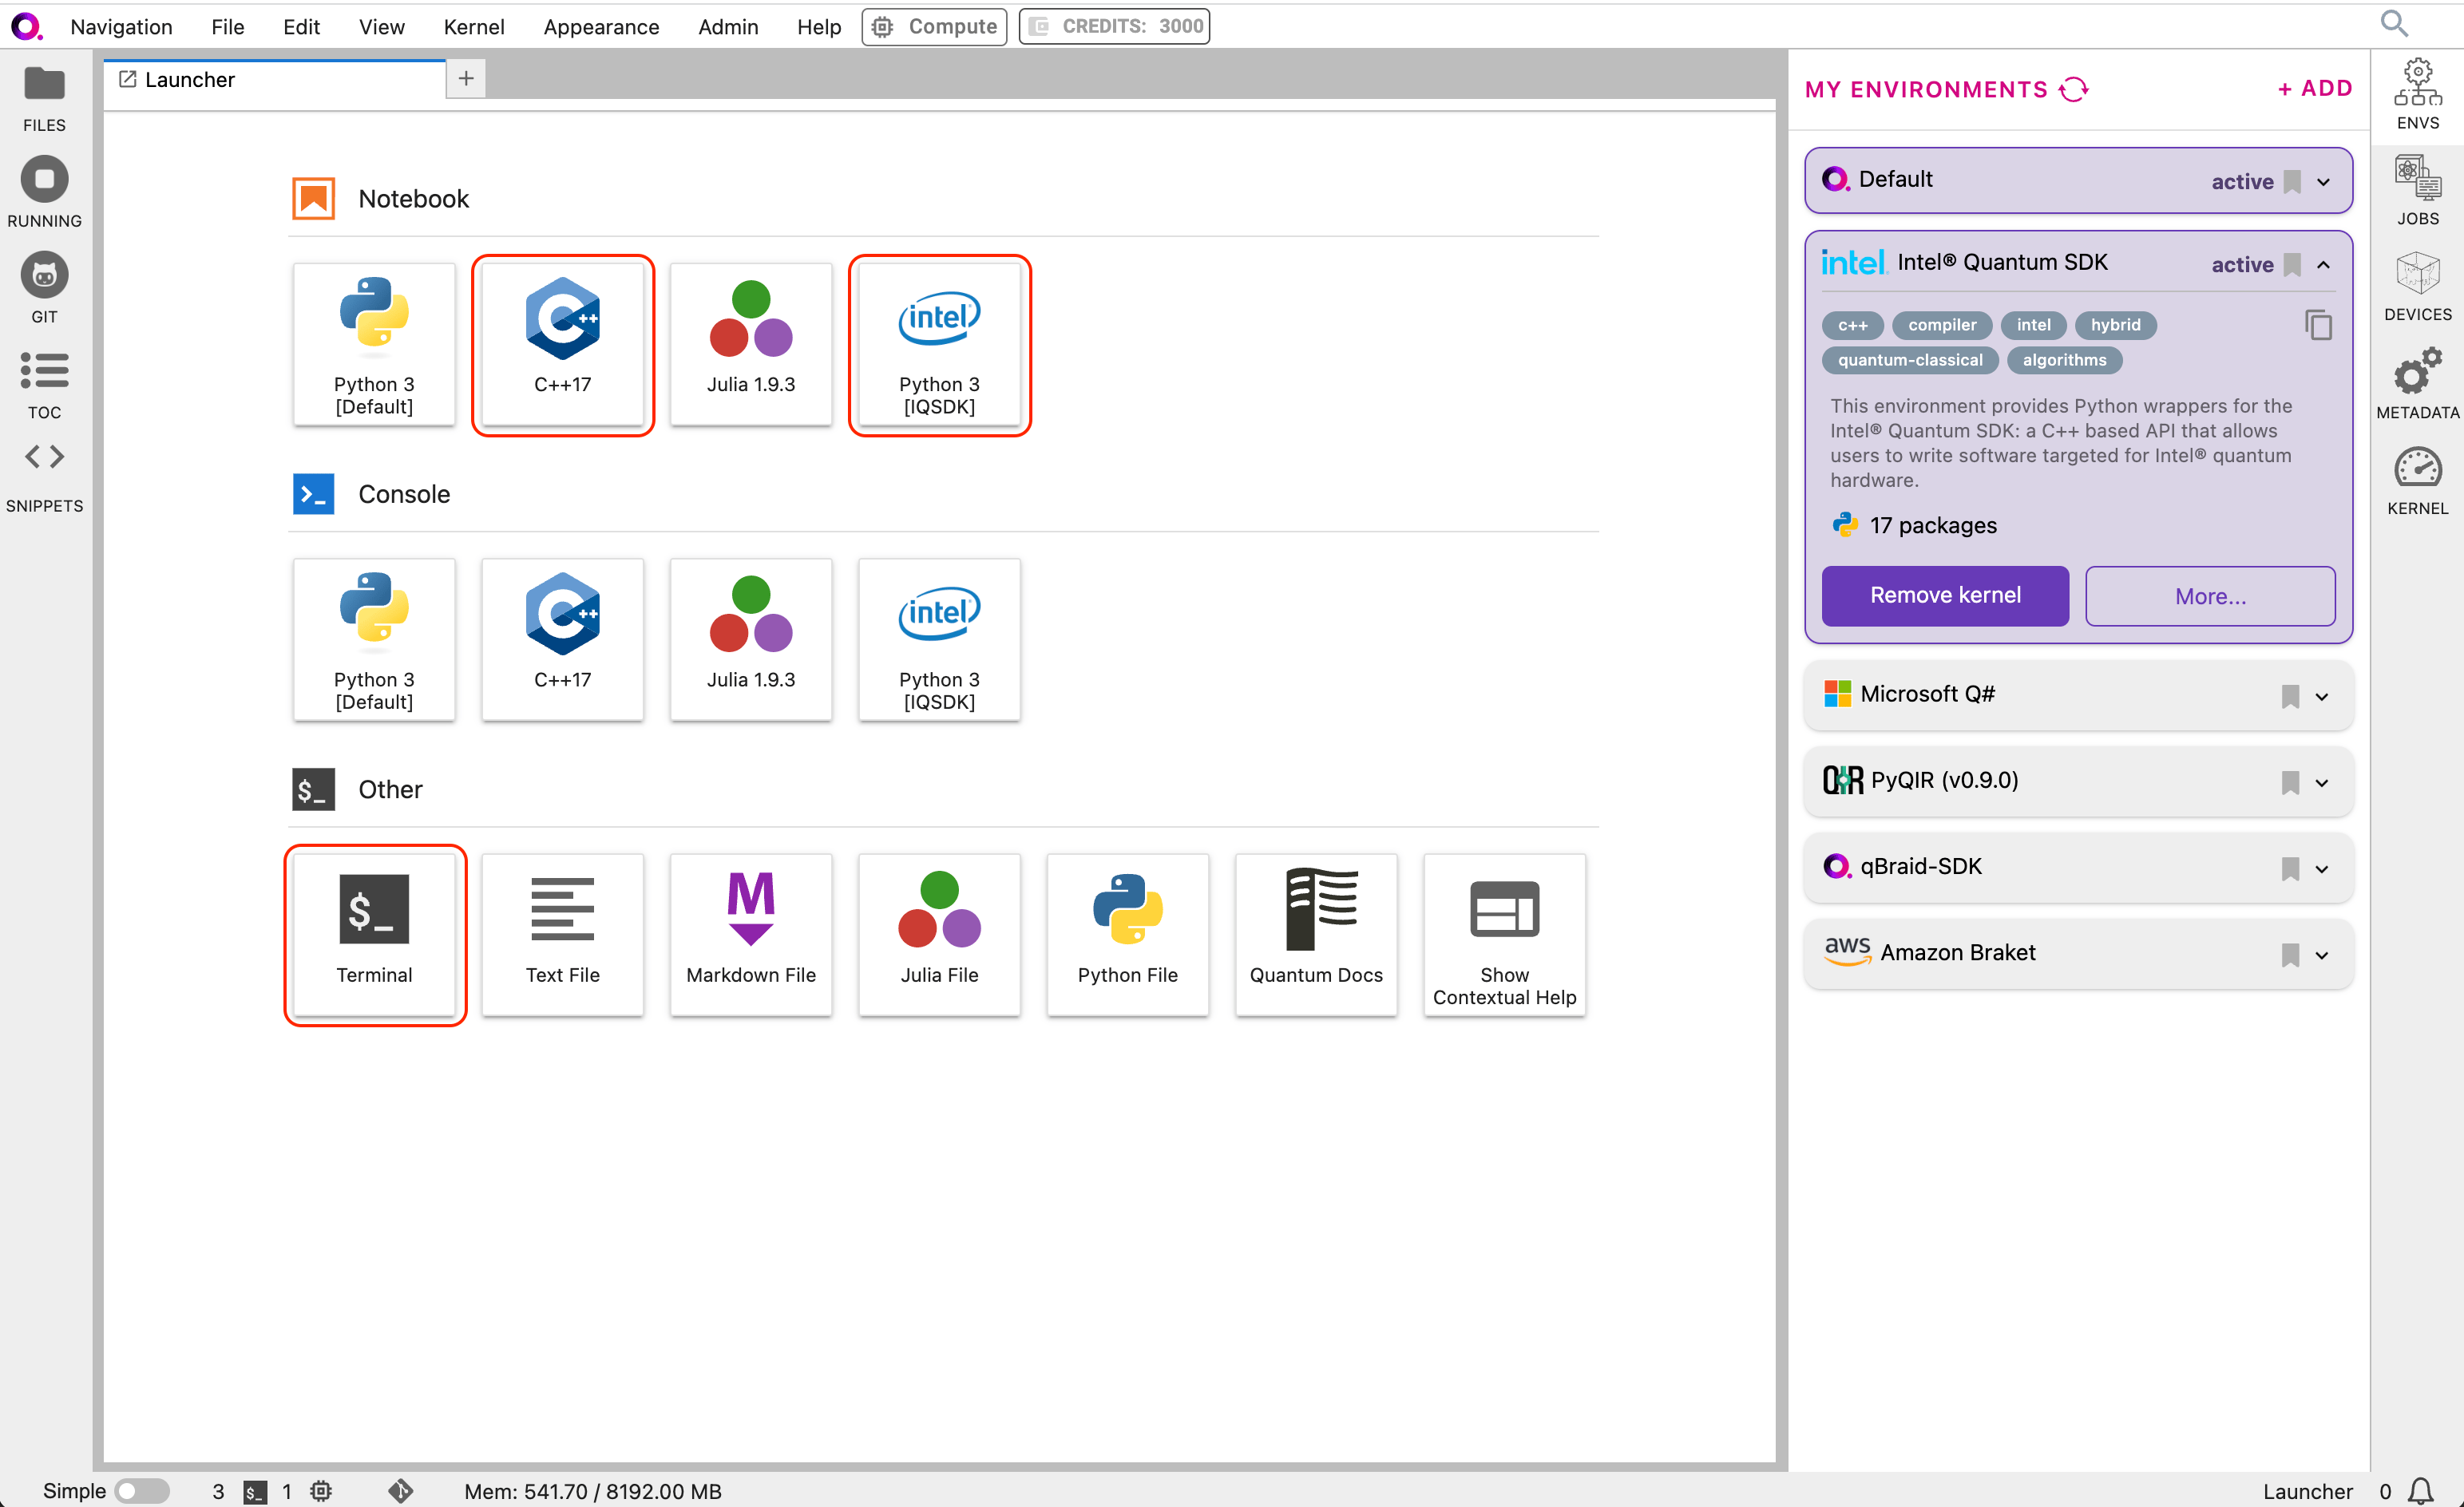
Task: Launch Python 3 [Default] notebook
Action: (x=374, y=345)
